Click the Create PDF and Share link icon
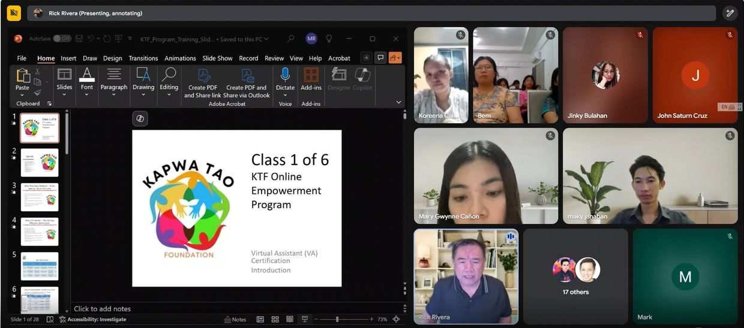The image size is (744, 328). point(203,75)
